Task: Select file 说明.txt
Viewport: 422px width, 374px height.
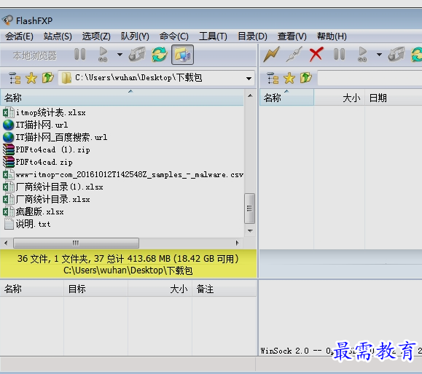Action: [x=27, y=224]
